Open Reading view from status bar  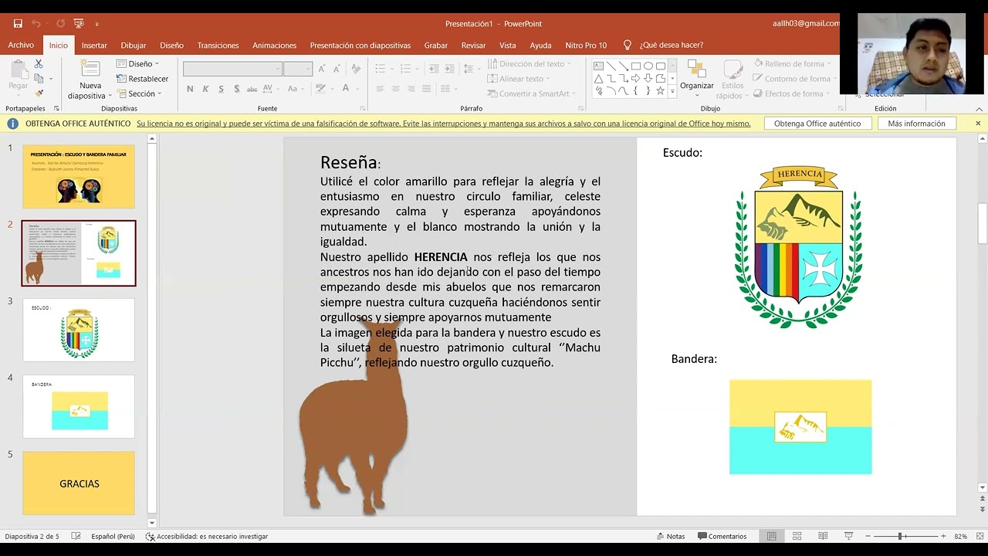[823, 536]
